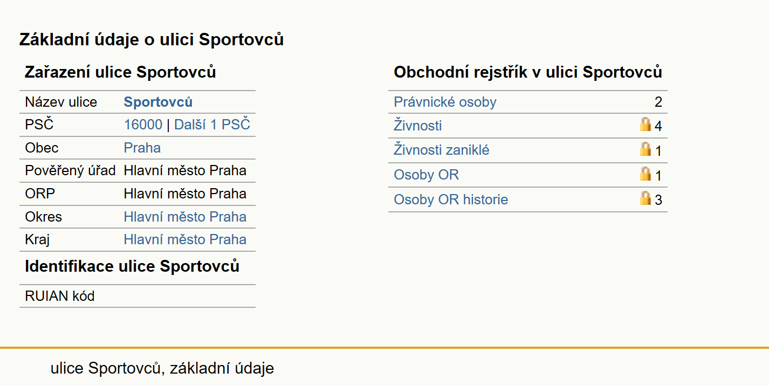Open the Osoby OR link
Image resolution: width=769 pixels, height=386 pixels.
click(427, 175)
